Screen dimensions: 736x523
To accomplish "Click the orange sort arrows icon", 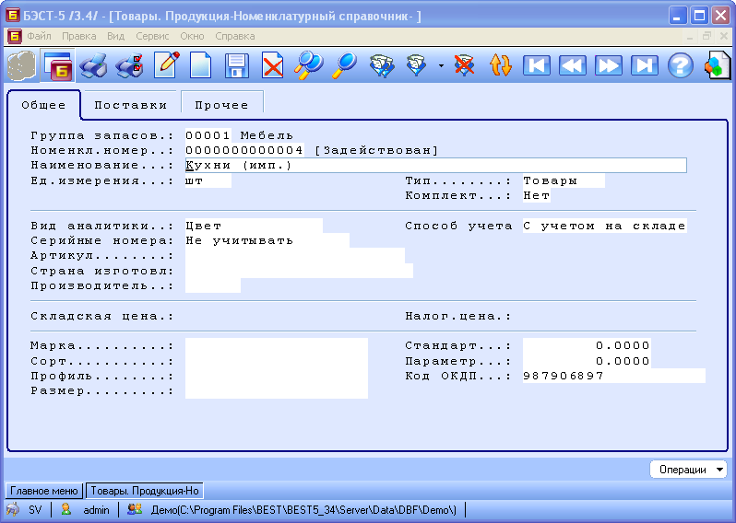I will (x=501, y=65).
